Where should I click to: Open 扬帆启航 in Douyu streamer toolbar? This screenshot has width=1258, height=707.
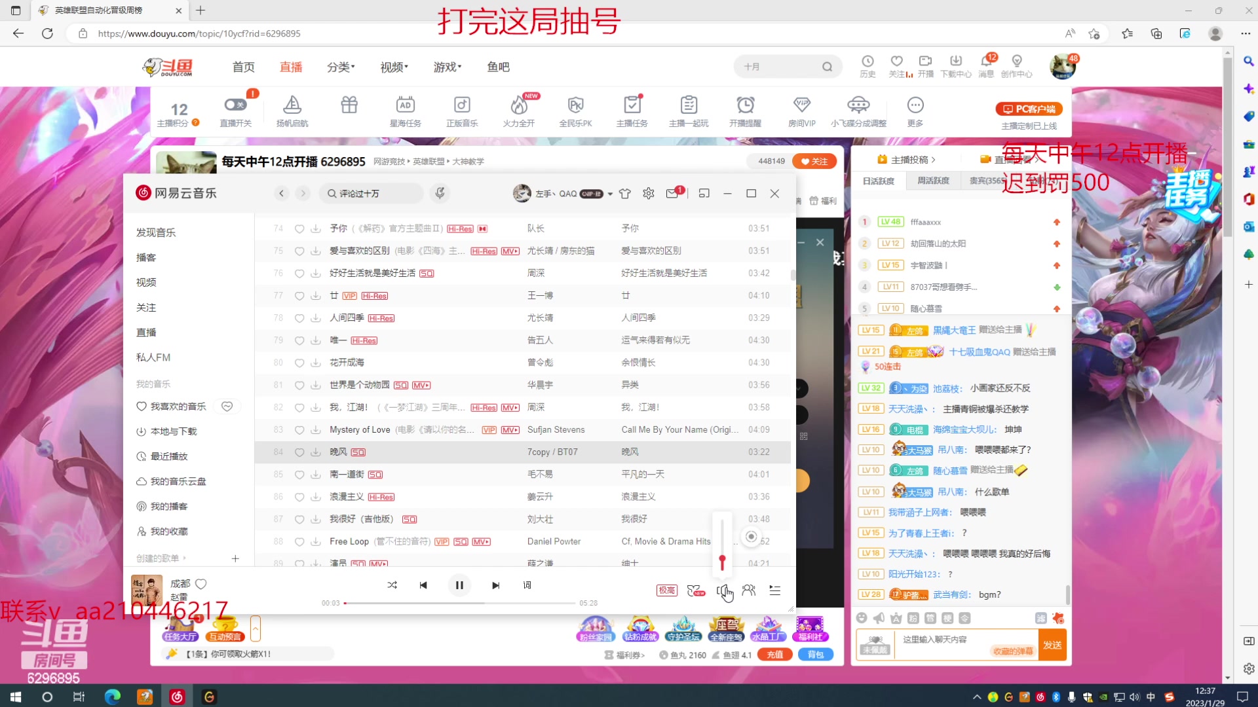[292, 111]
